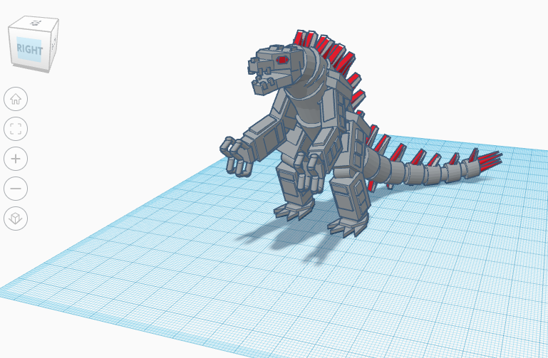The width and height of the screenshot is (548, 358).
Task: Click the Fit all in view button
Action: [16, 129]
